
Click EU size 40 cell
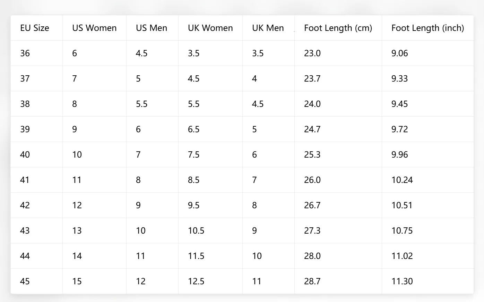pos(36,155)
